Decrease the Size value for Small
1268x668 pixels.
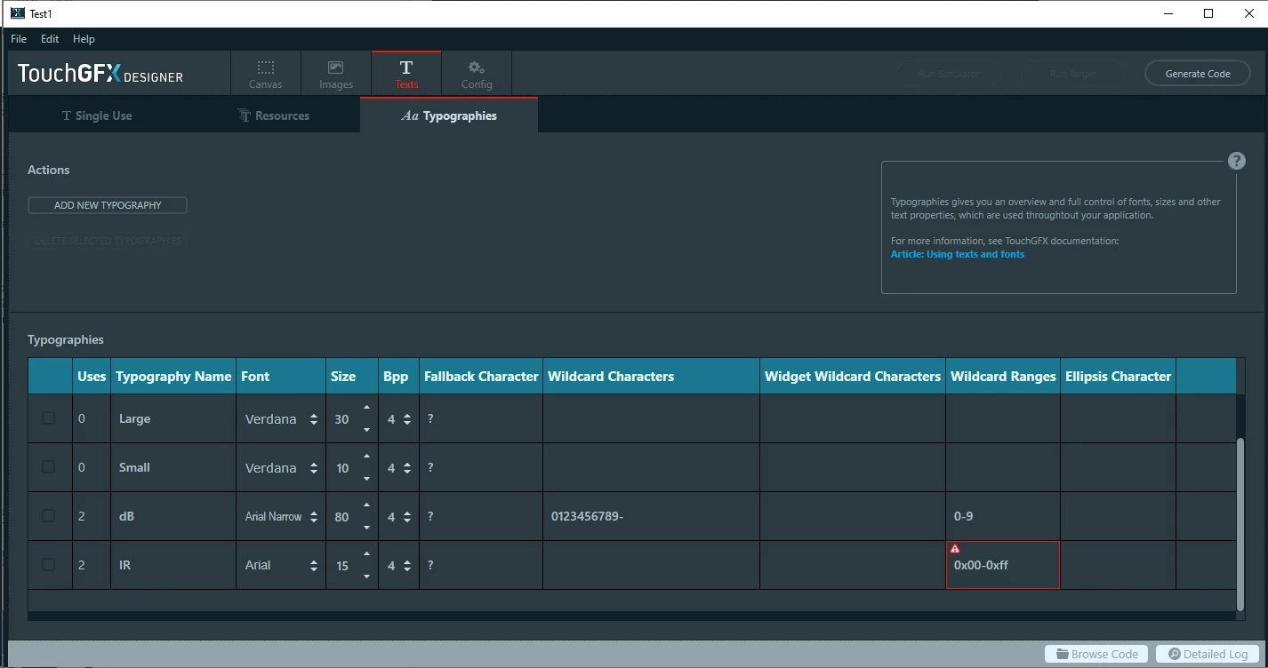tap(366, 480)
